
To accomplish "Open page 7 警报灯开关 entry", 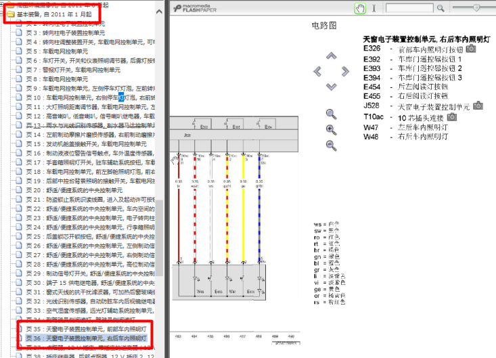I will [x=73, y=70].
